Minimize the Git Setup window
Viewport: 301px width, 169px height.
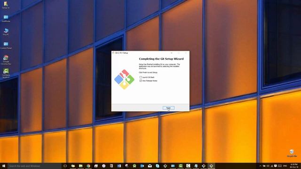(x=171, y=53)
